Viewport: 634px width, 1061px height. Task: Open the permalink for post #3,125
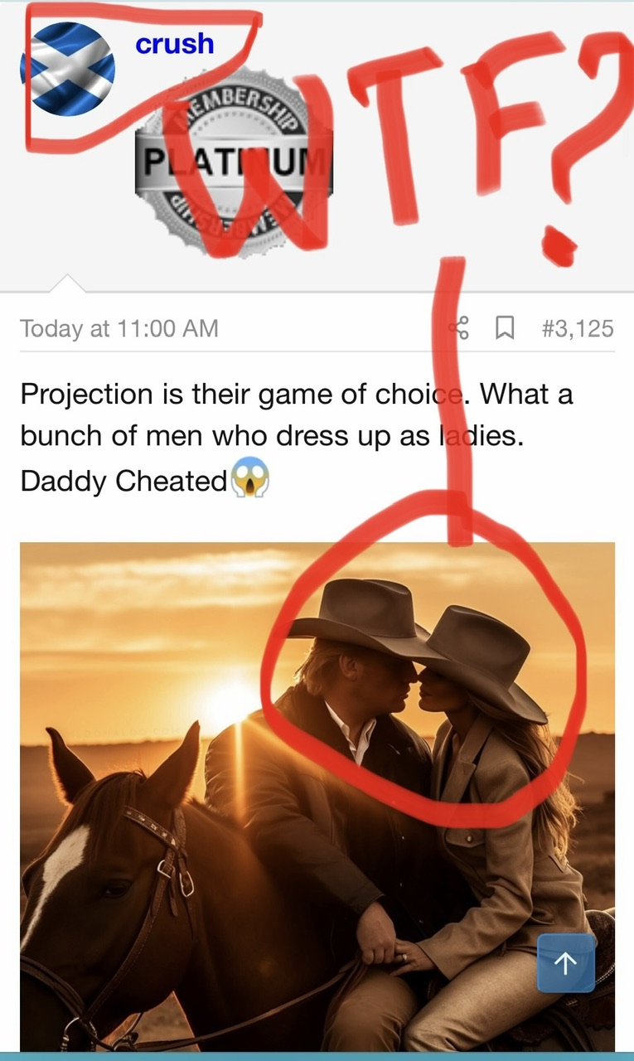click(x=578, y=329)
